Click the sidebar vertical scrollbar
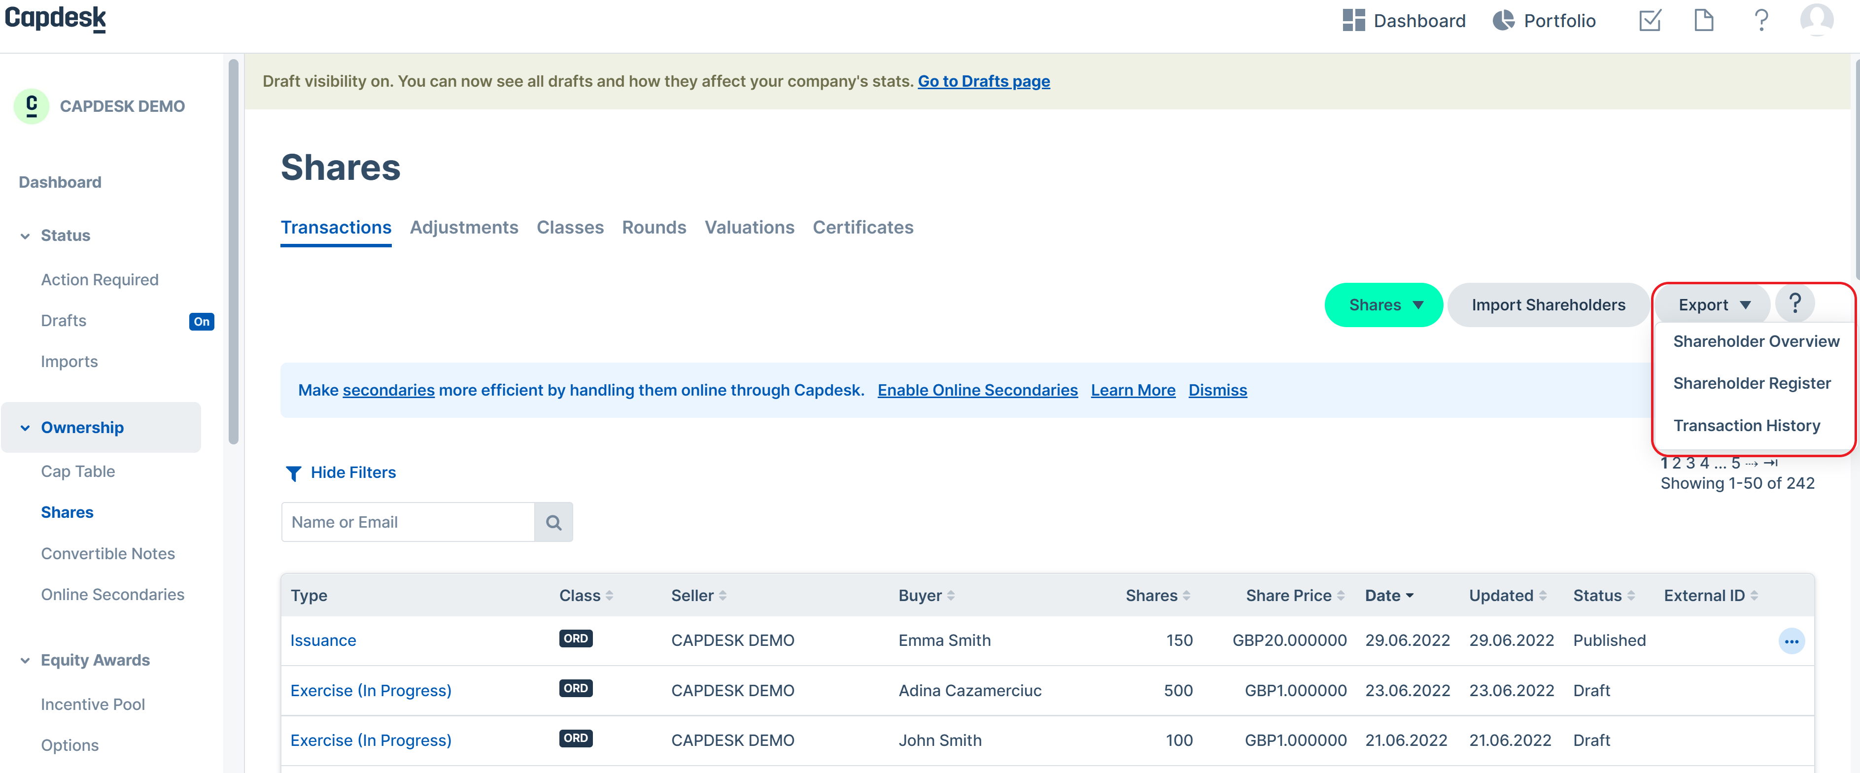The height and width of the screenshot is (773, 1860). 233,252
